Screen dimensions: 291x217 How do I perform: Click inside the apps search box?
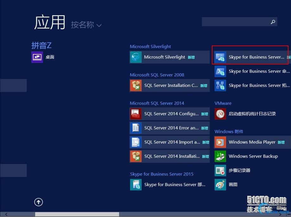[x=239, y=22]
